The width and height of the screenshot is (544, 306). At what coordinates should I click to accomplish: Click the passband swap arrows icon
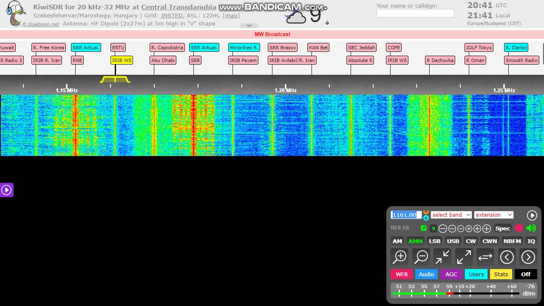(485, 257)
